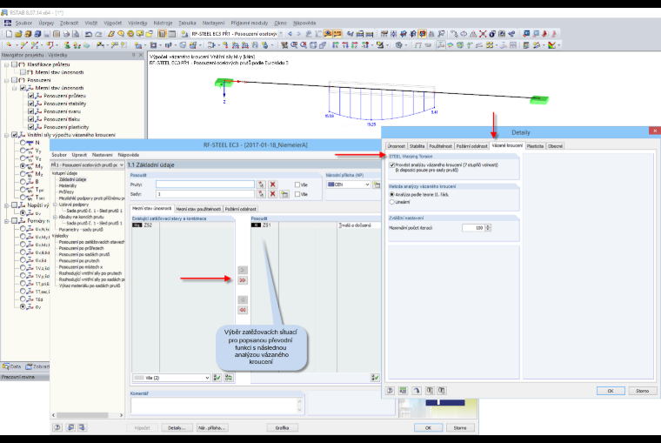The height and width of the screenshot is (443, 661).
Task: Increase Maximální počet iterací with up spinner
Action: point(488,226)
